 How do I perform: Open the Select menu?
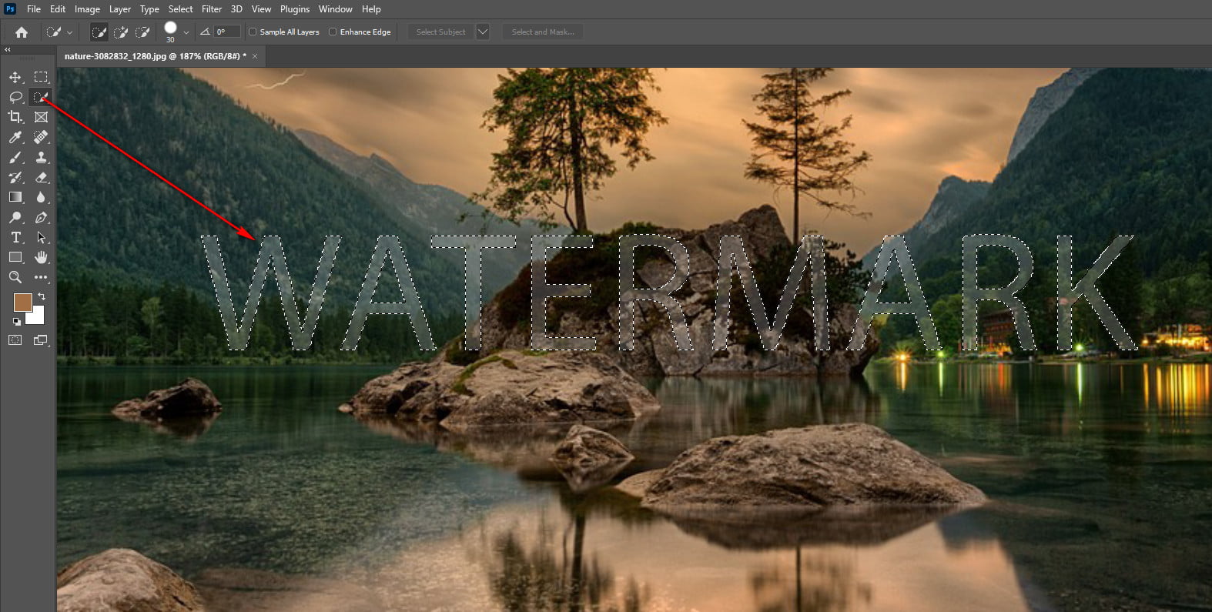(x=181, y=9)
